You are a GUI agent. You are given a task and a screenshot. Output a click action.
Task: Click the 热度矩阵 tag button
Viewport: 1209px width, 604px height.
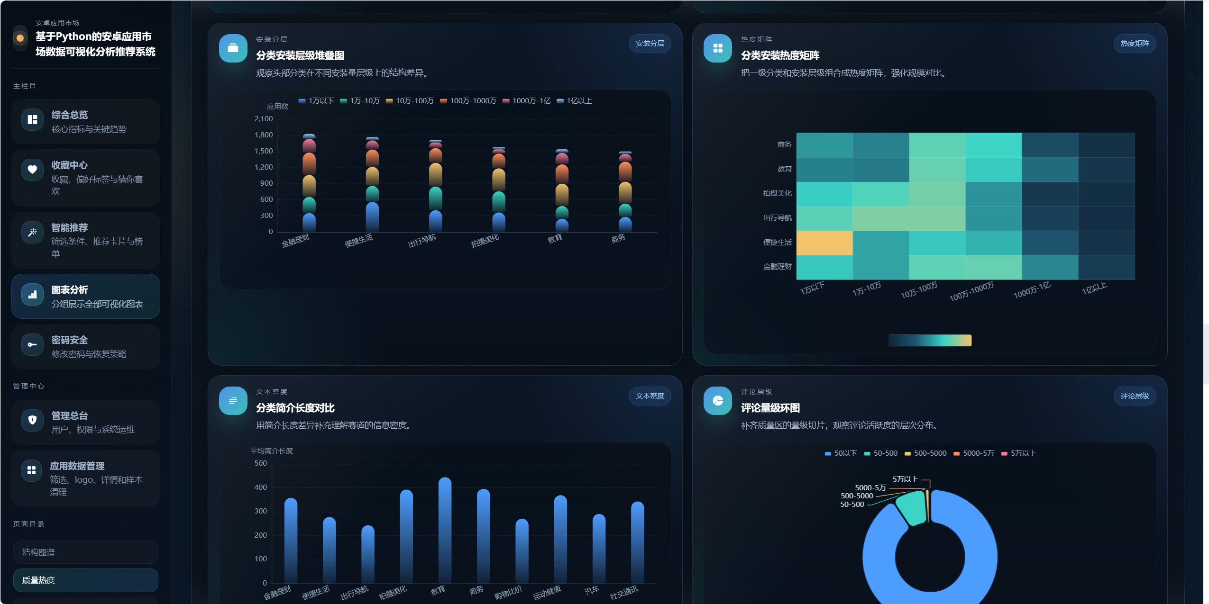(x=1134, y=44)
